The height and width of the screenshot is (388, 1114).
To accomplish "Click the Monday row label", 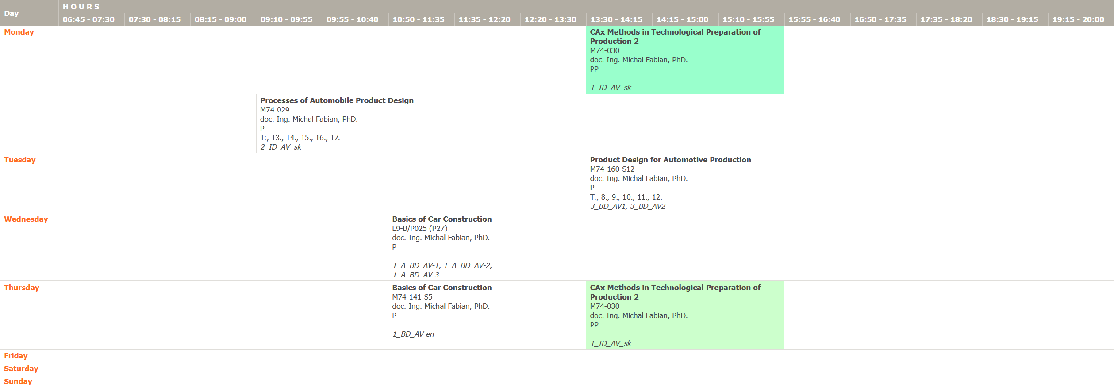I will tap(19, 32).
